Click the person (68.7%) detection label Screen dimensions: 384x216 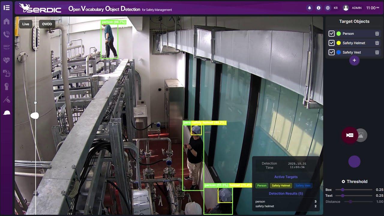(x=114, y=22)
